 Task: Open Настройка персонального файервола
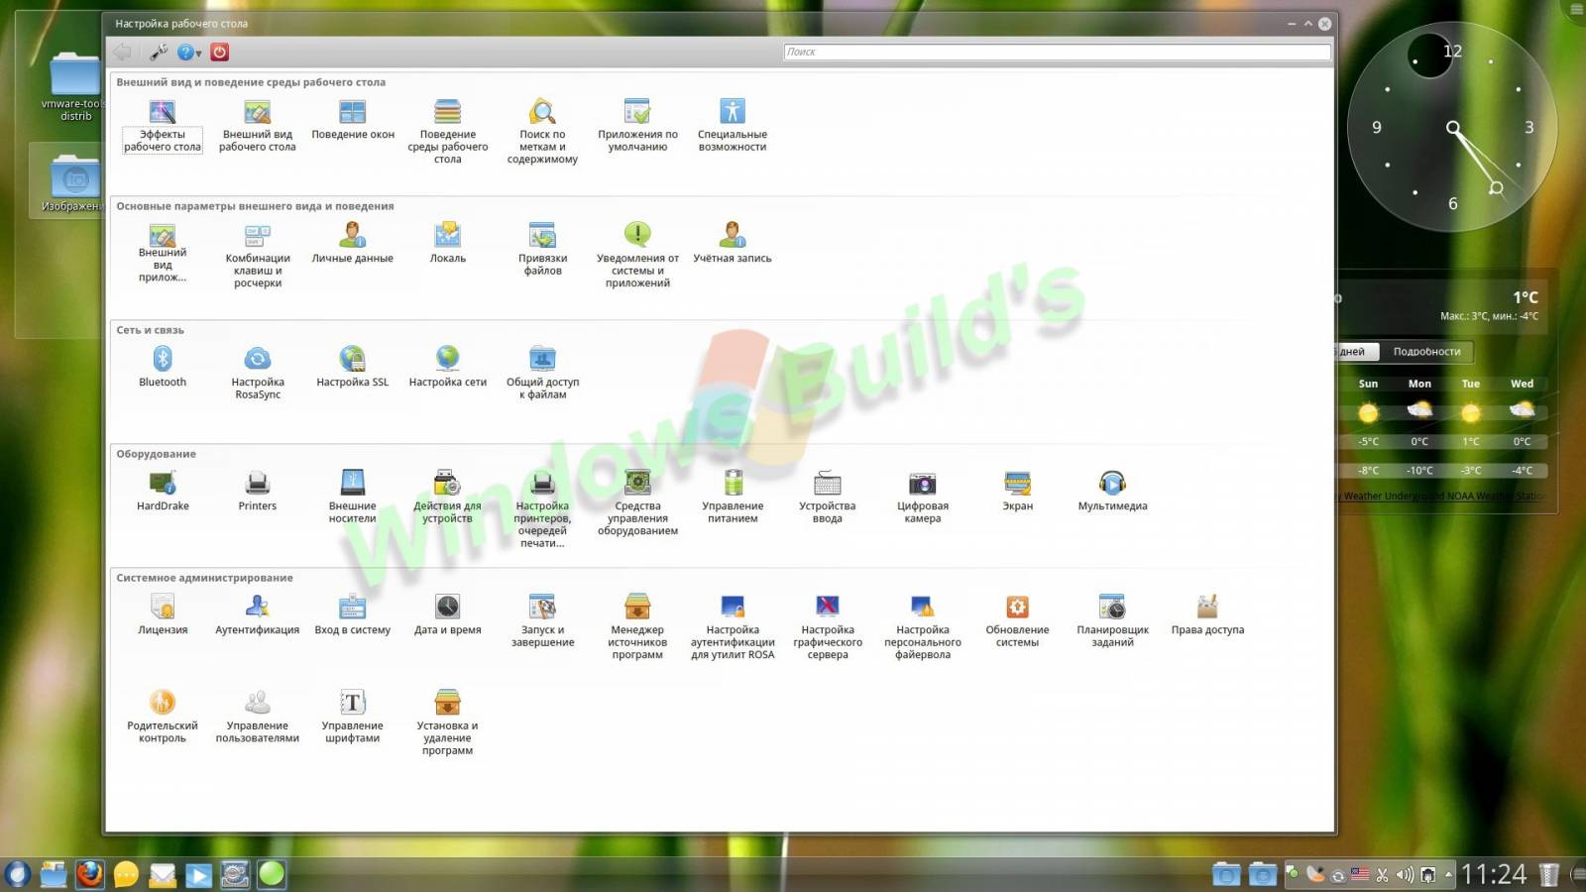point(923,627)
